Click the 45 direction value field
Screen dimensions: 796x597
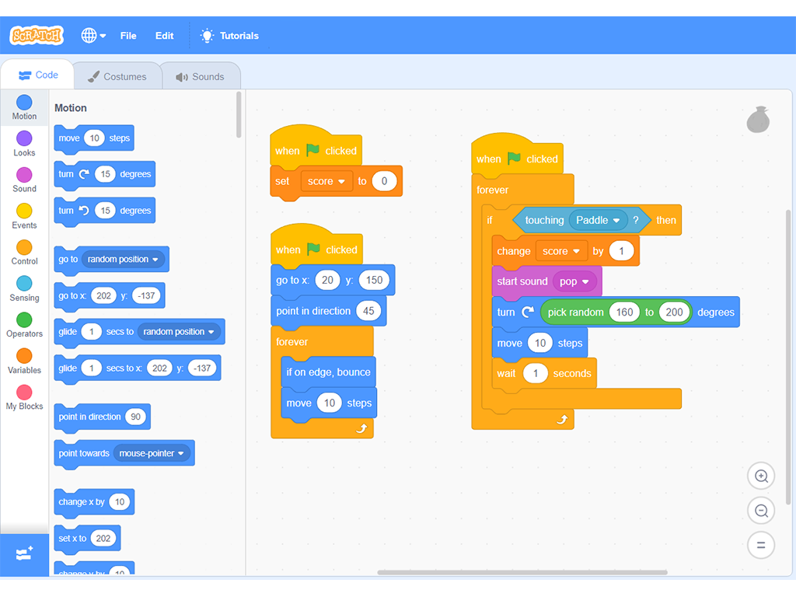tap(368, 311)
